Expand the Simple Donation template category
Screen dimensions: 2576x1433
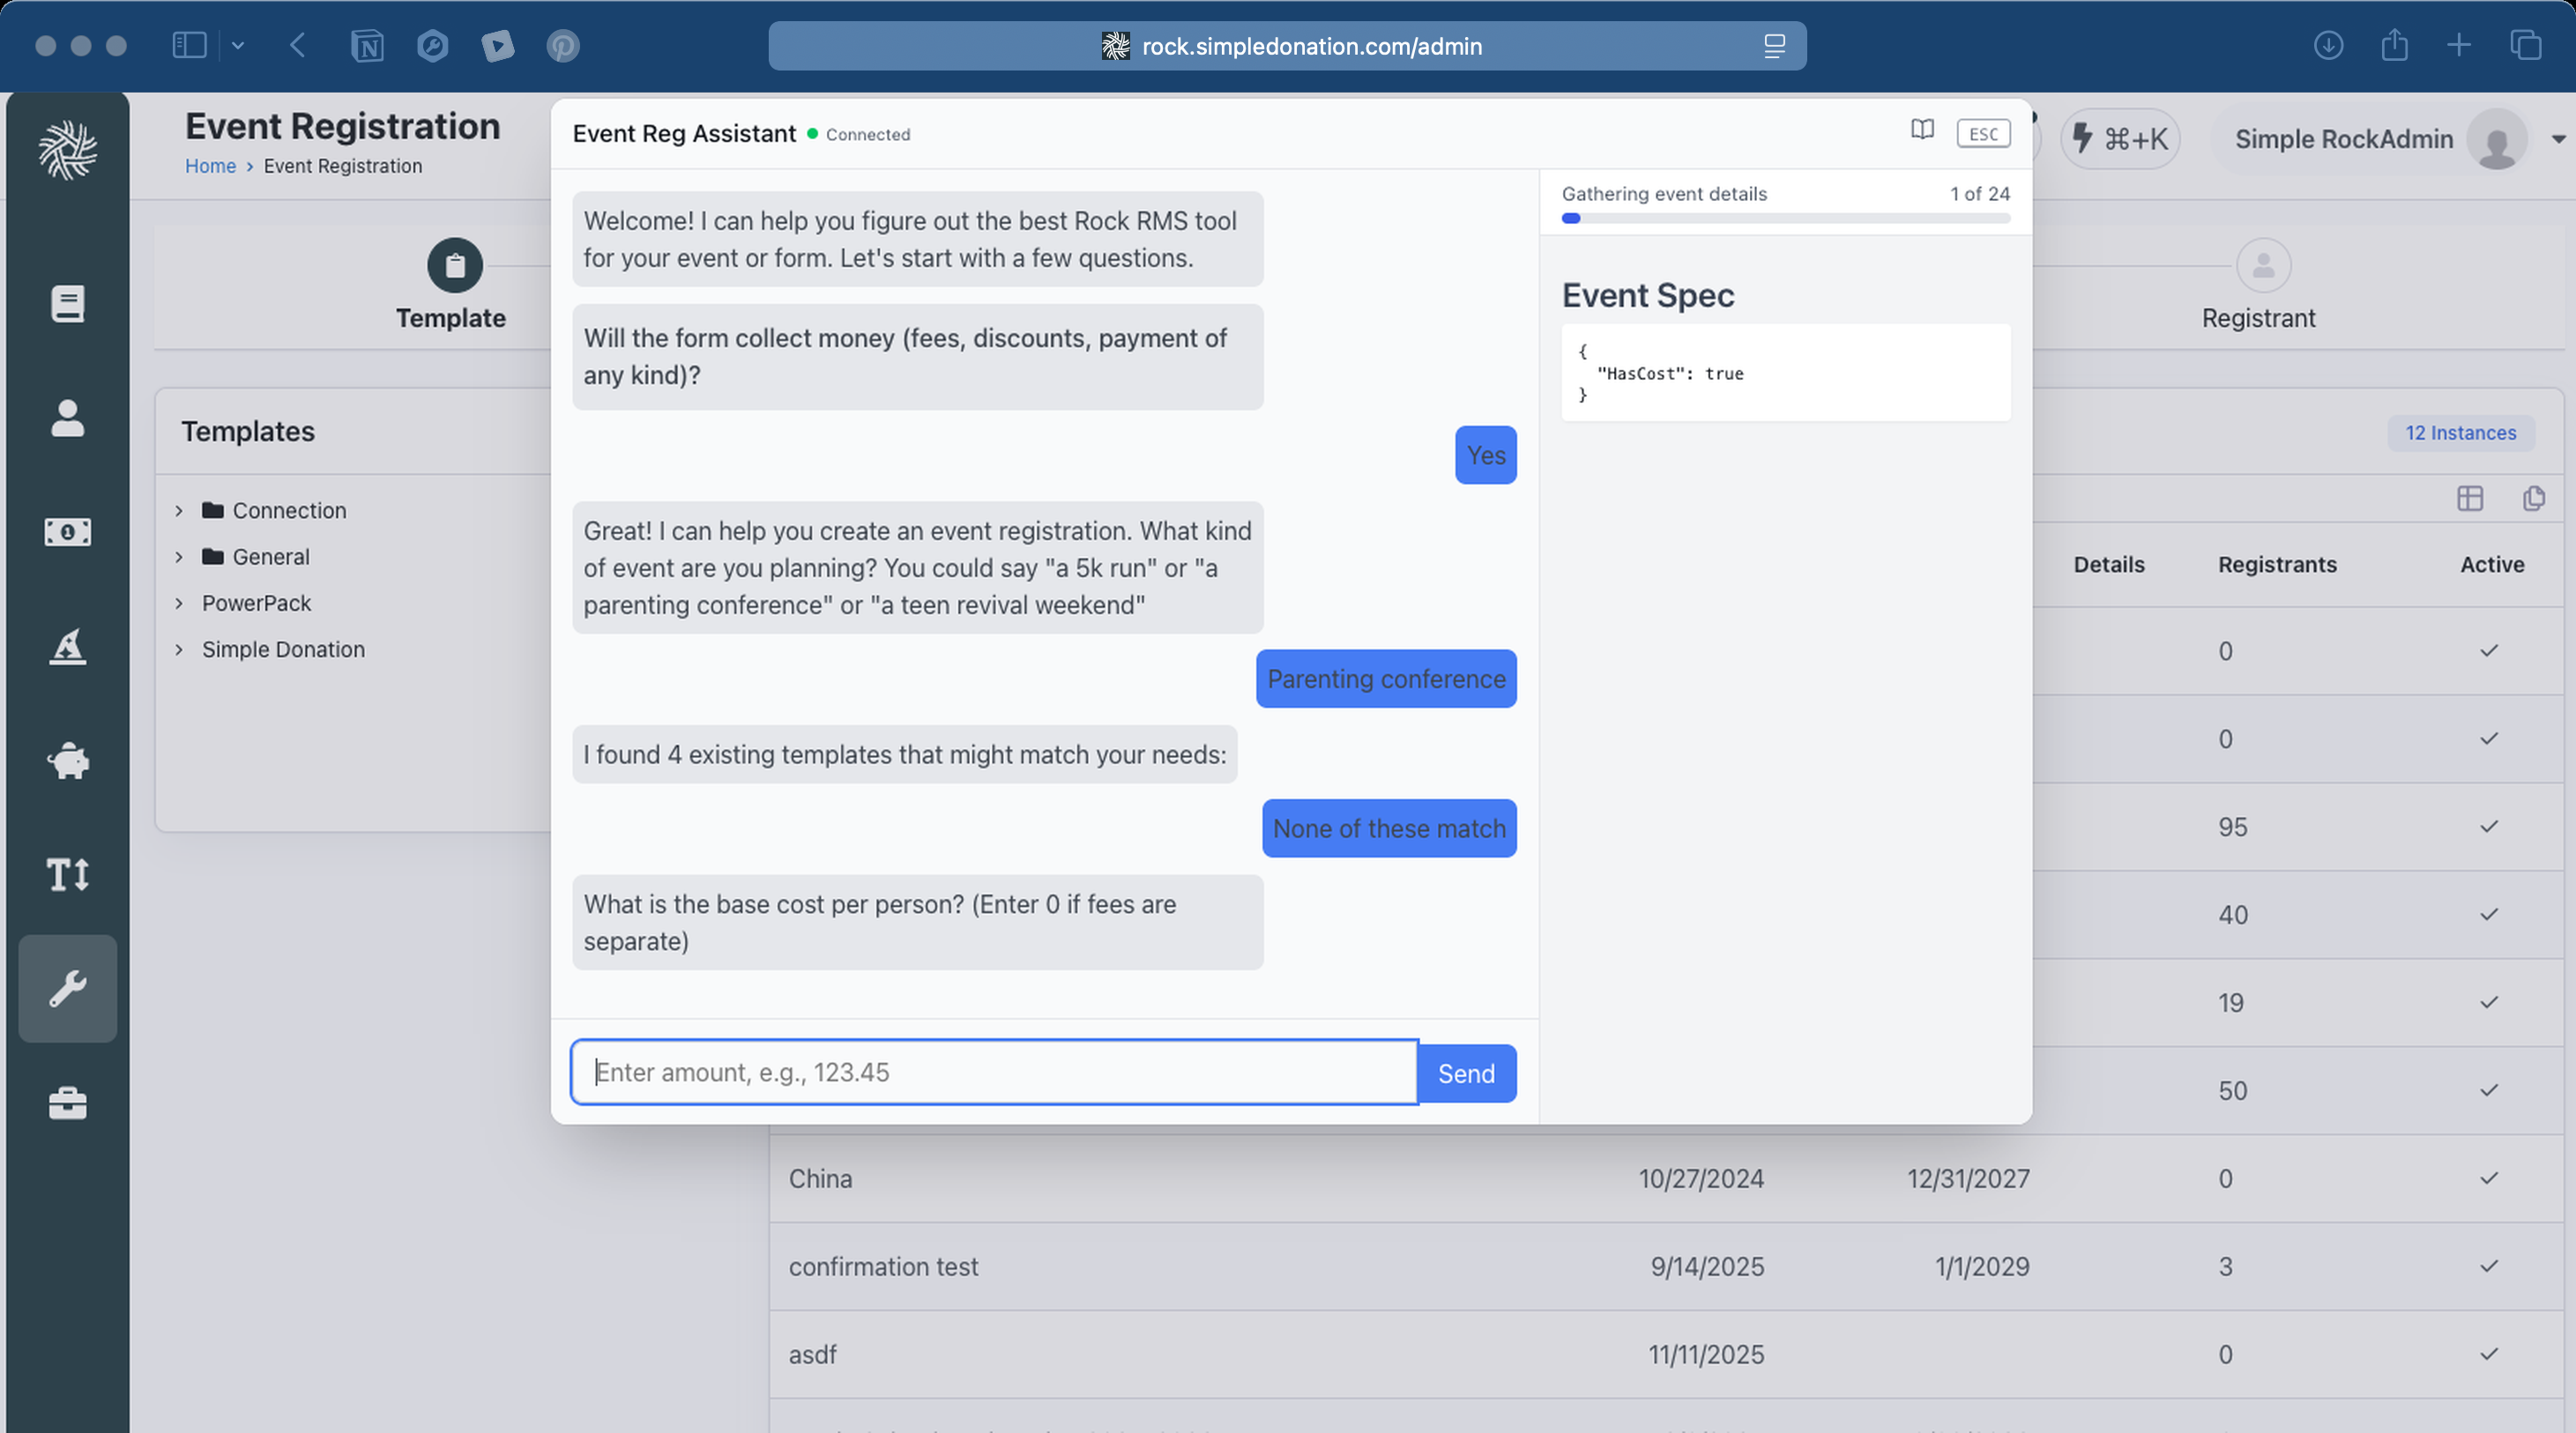tap(179, 650)
